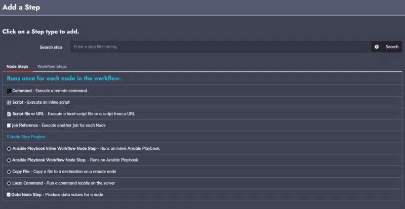Screen dimensions: 405x209
Task: Click 'Runs an Ansible Playbook' description
Action: click(x=114, y=160)
